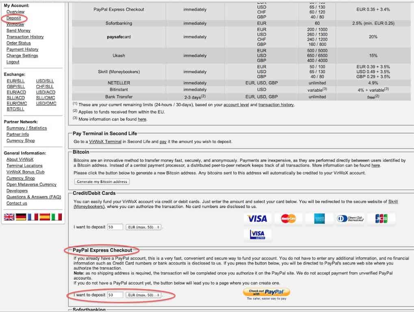This screenshot has height=312, width=414.
Task: View Terminal Locations
Action: pyautogui.click(x=24, y=166)
